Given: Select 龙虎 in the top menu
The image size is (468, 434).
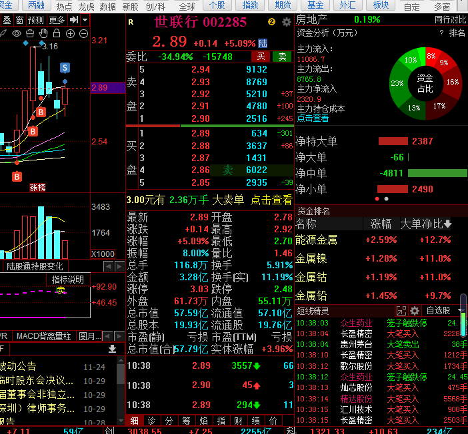Looking at the screenshot, I should (87, 7).
